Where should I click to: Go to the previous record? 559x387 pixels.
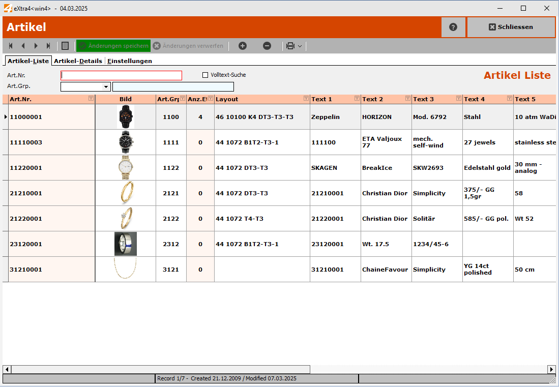(23, 46)
